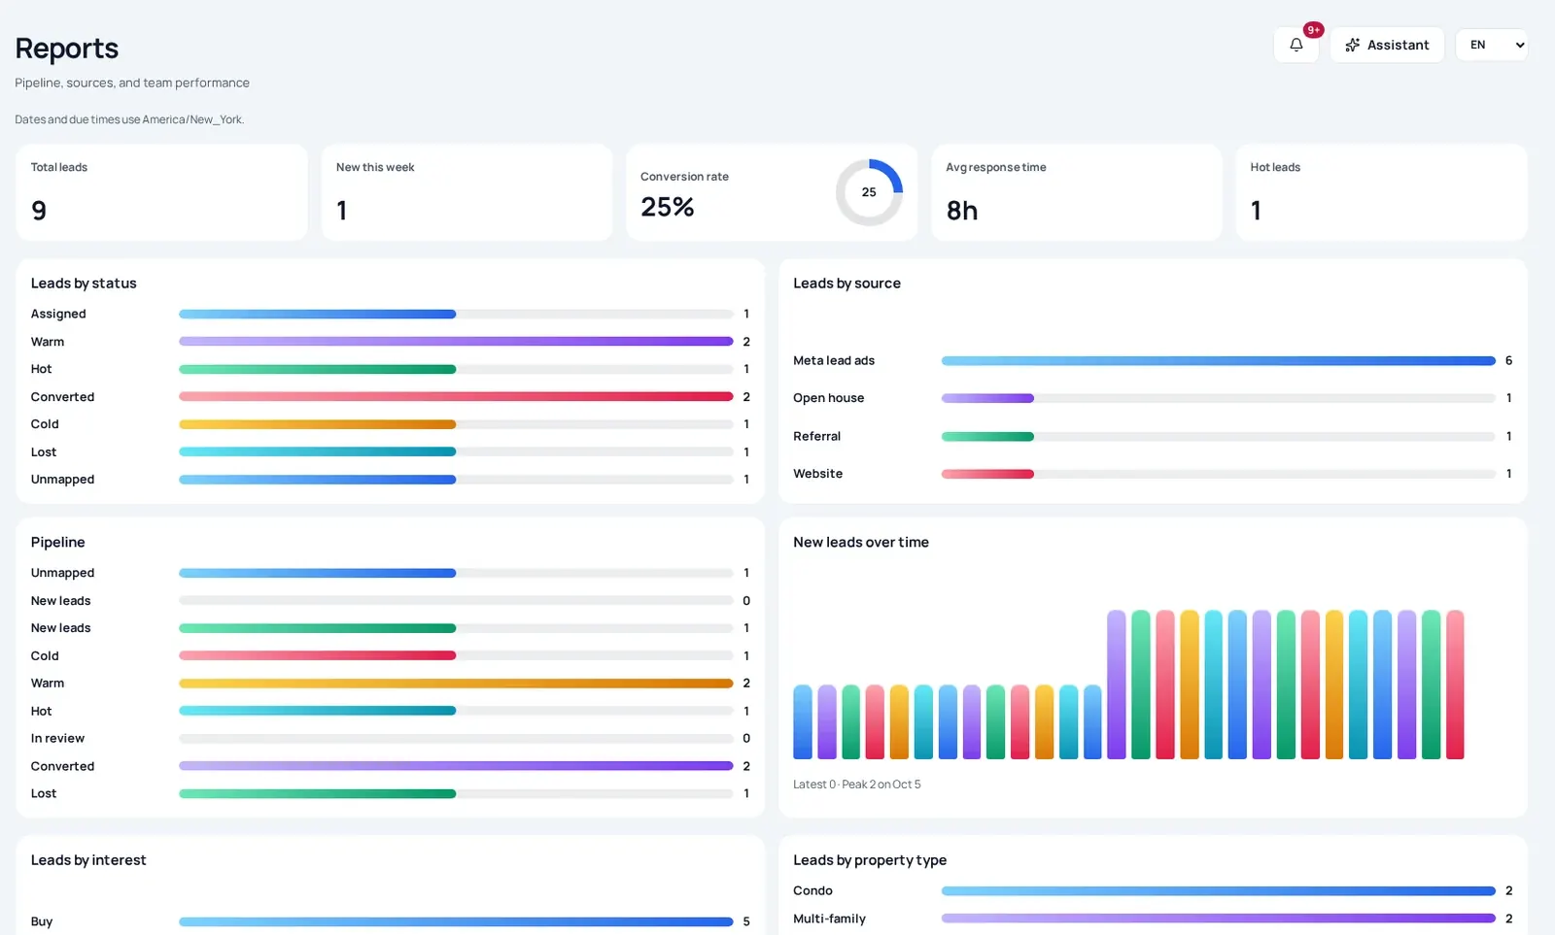This screenshot has height=935, width=1555.
Task: Click Unmapped in Leads by status
Action: click(x=62, y=480)
